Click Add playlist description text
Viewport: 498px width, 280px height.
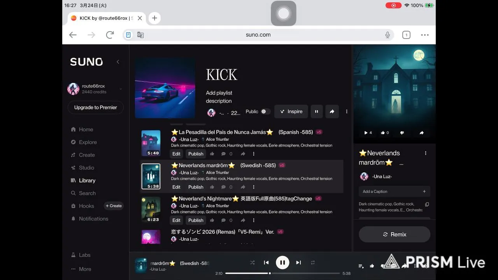point(219,97)
